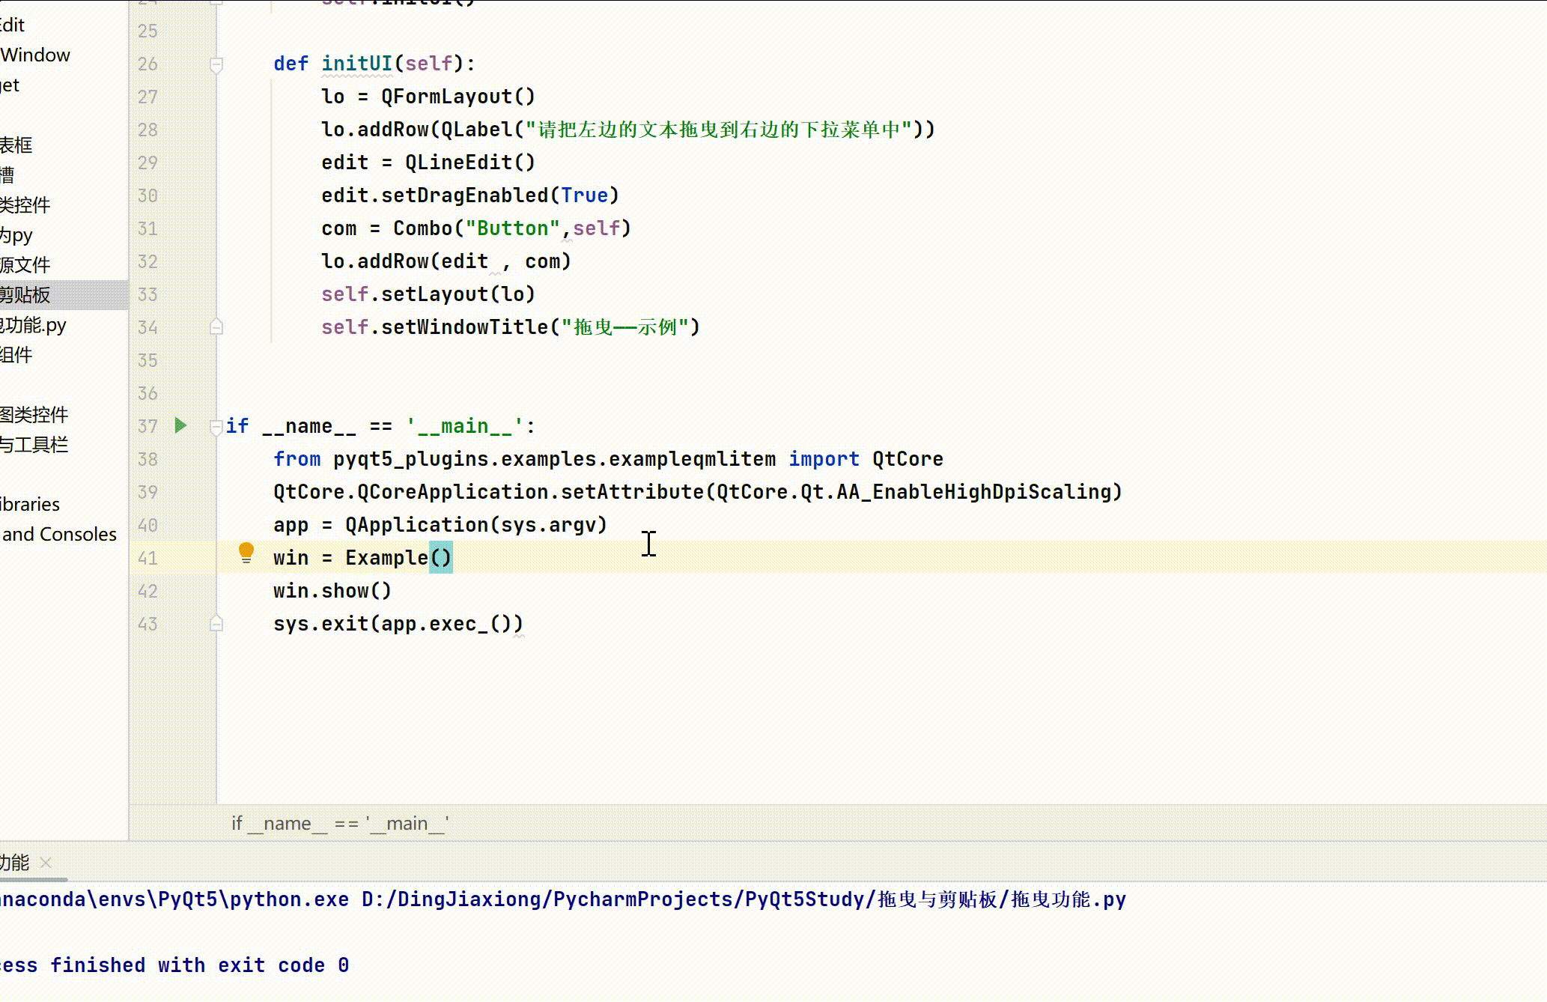1547x1002 pixels.
Task: Select 剪贴板 folder in project tree
Action: click(25, 295)
